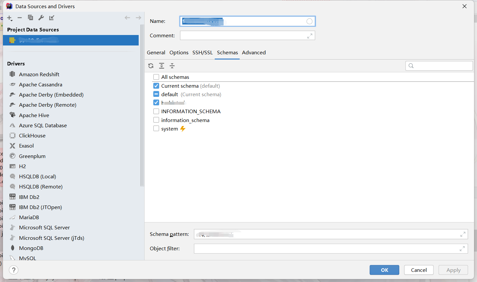Remove the selected data source with minus icon
Viewport: 477px width, 282px height.
(x=20, y=18)
